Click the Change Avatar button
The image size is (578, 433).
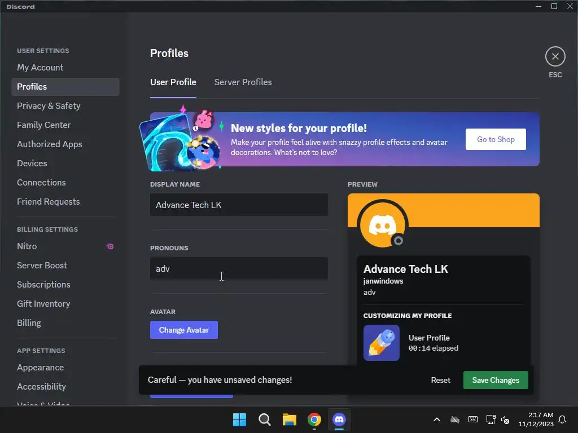[184, 330]
